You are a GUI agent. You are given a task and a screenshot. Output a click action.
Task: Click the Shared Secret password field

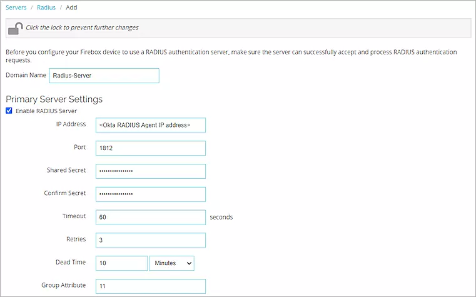[x=151, y=171]
